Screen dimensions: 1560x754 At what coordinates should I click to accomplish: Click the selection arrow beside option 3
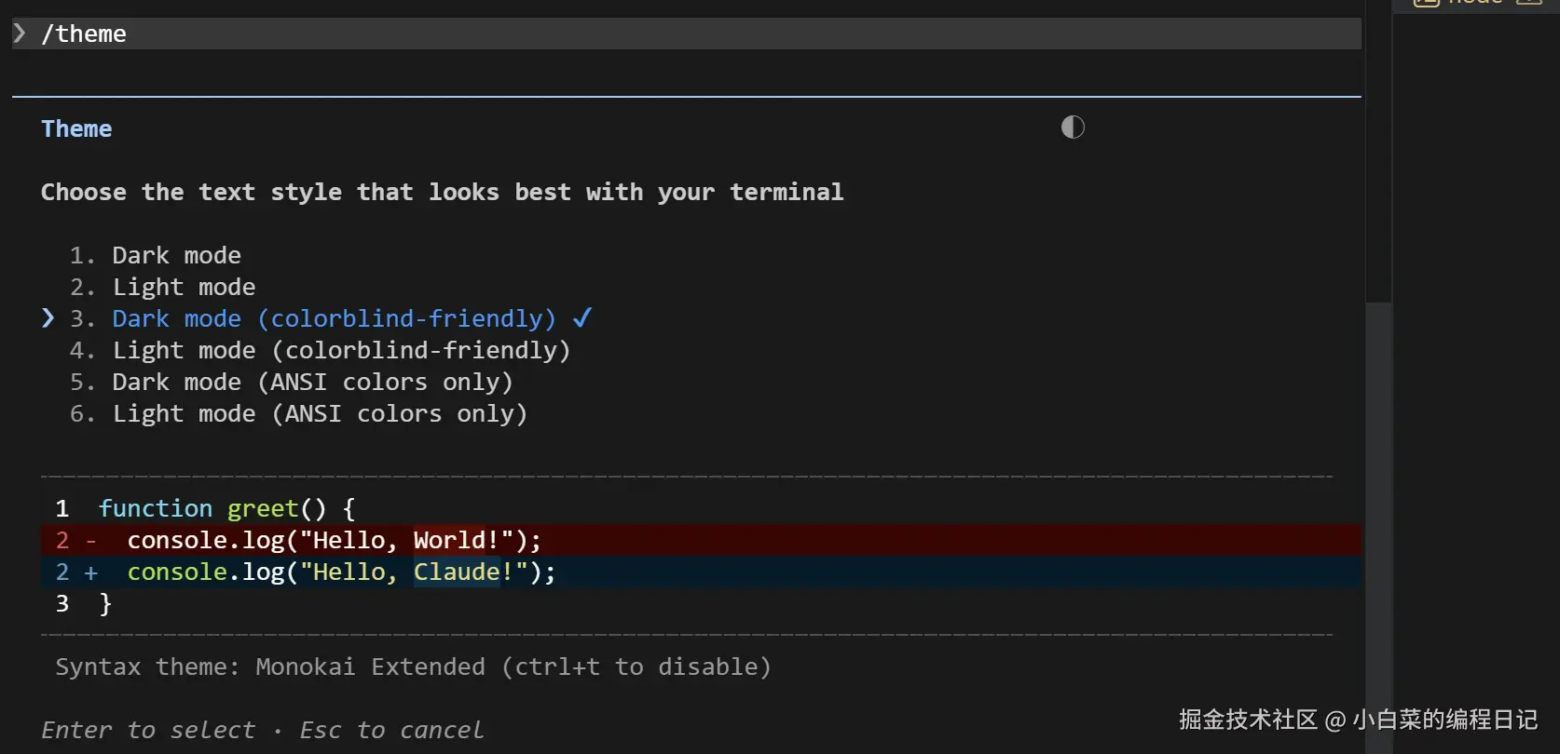pyautogui.click(x=48, y=318)
